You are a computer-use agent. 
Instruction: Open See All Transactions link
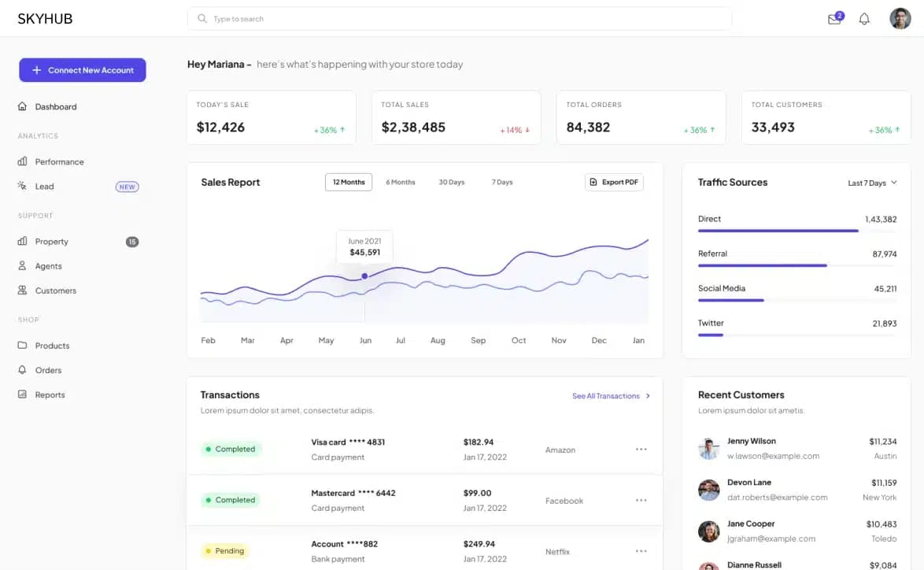(604, 396)
